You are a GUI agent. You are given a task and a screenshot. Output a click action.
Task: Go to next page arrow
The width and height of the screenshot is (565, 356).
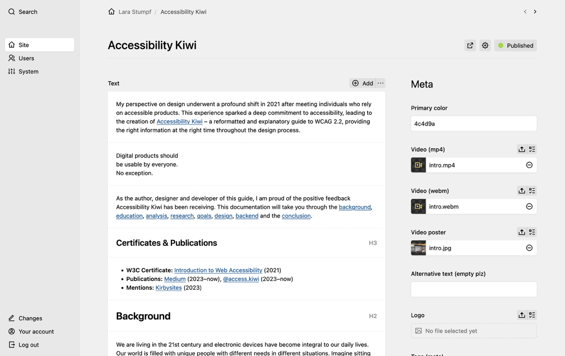point(535,12)
